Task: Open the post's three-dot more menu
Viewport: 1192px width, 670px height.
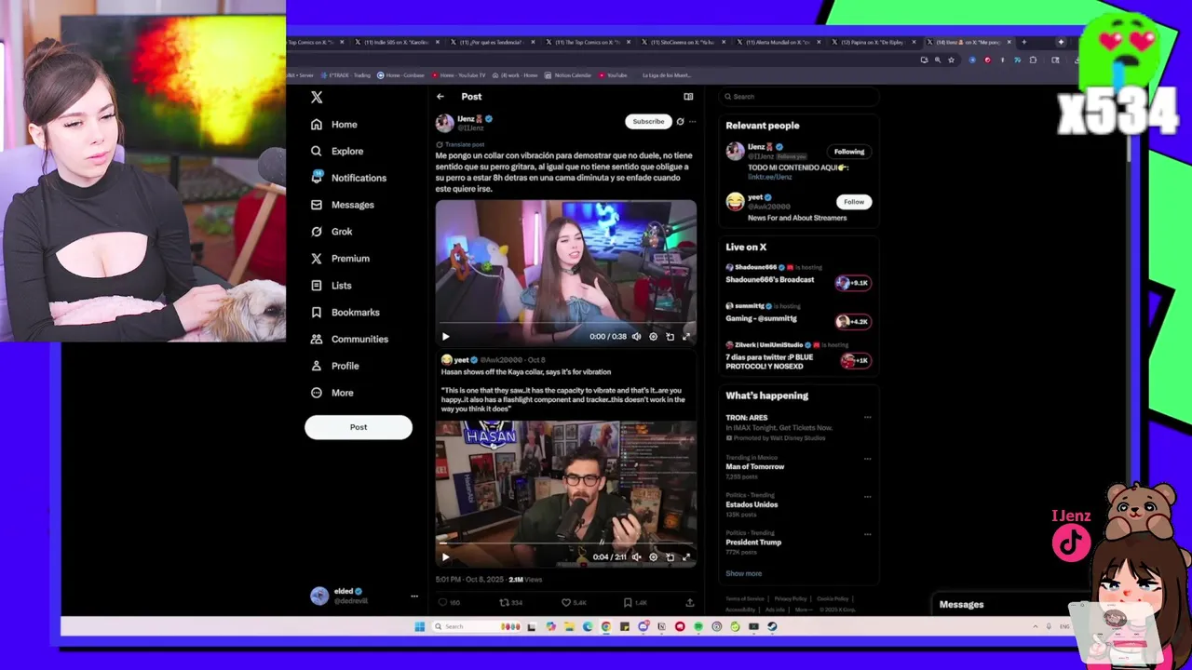Action: (692, 121)
